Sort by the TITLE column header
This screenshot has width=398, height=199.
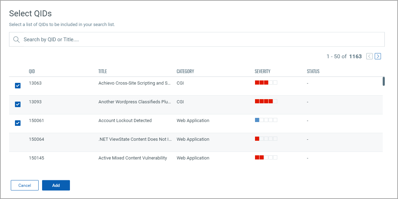pos(103,71)
